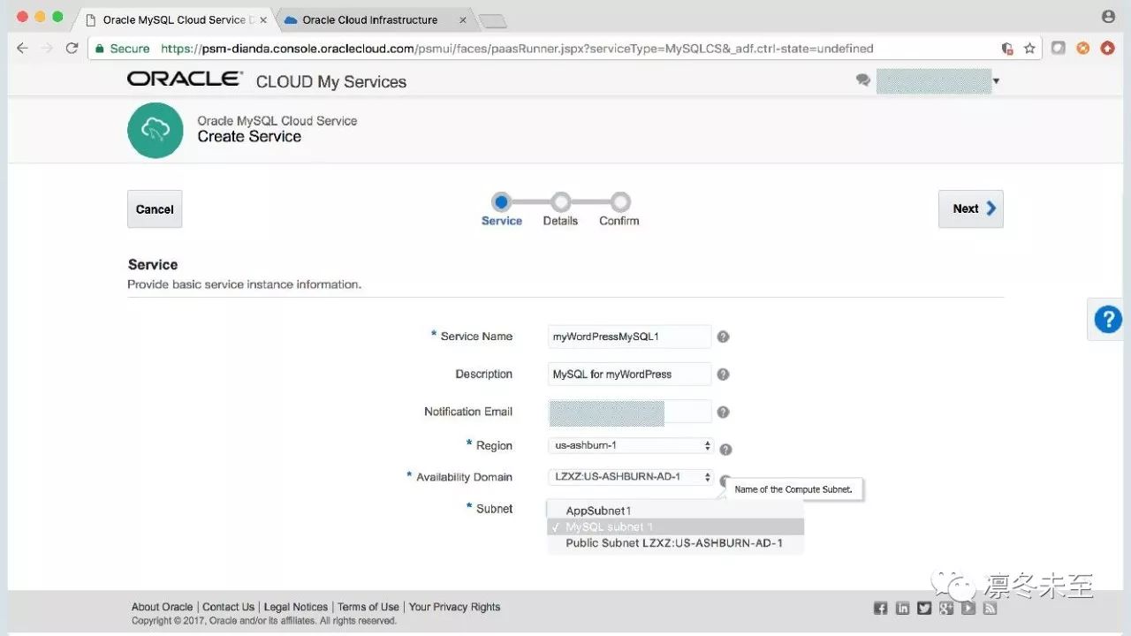Click the browser address bar URL
This screenshot has width=1131, height=636.
(x=517, y=49)
